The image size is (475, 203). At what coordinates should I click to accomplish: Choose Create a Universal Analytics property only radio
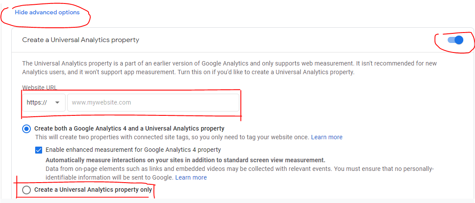[26, 190]
